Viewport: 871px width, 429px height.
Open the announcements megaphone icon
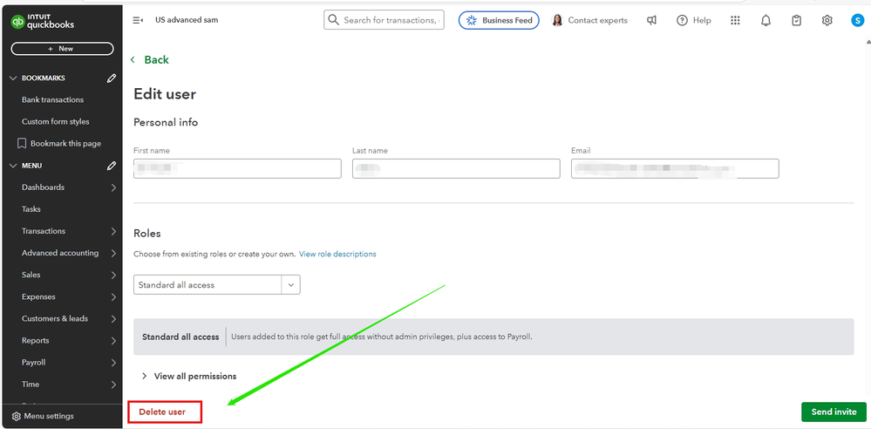pos(651,20)
